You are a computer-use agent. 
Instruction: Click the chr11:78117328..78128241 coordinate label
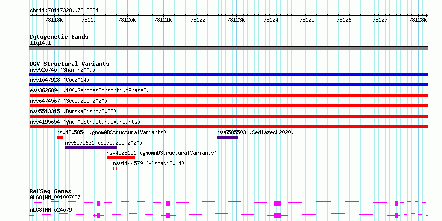coord(66,11)
